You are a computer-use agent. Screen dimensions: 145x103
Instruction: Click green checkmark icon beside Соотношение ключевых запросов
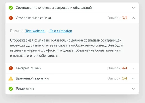(x=11, y=8)
